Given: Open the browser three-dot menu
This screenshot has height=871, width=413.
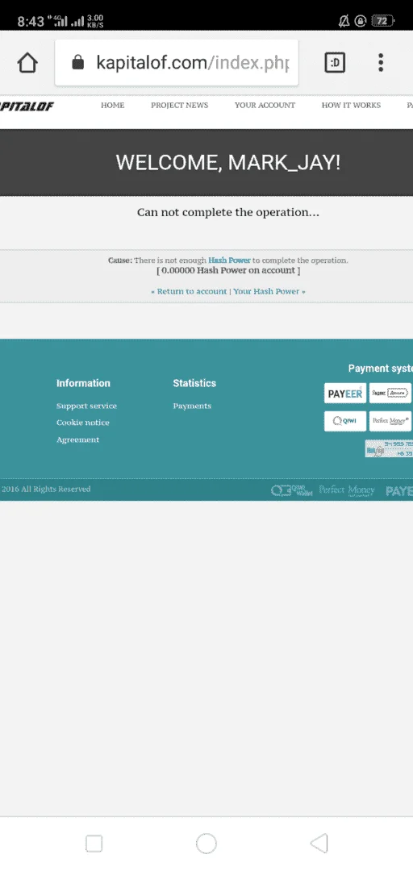Looking at the screenshot, I should [x=381, y=63].
